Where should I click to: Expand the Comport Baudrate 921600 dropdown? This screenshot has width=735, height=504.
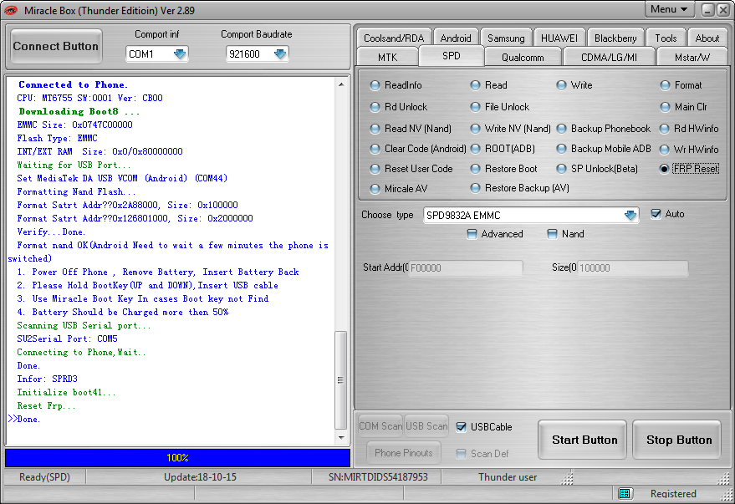(280, 53)
